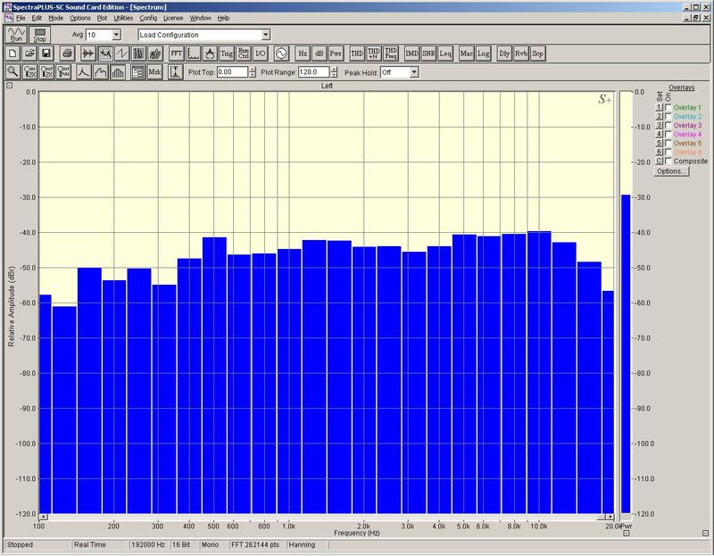
Task: Check the Composite overlay checkbox
Action: pyautogui.click(x=668, y=161)
